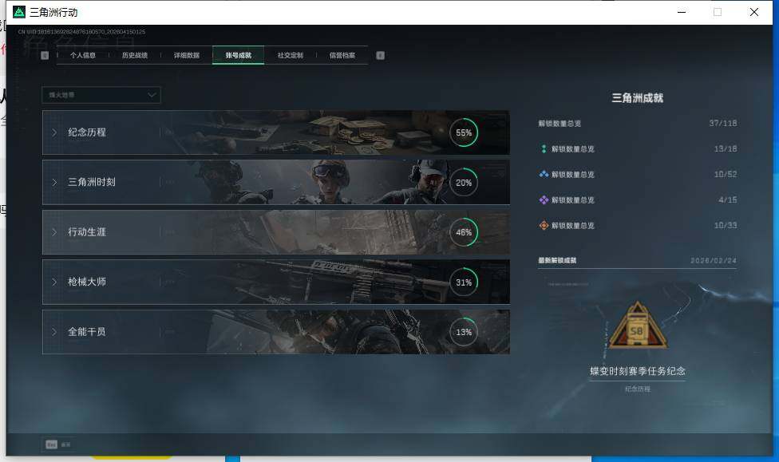The height and width of the screenshot is (462, 779).
Task: Select the 纪念历程 row title
Action: 87,132
